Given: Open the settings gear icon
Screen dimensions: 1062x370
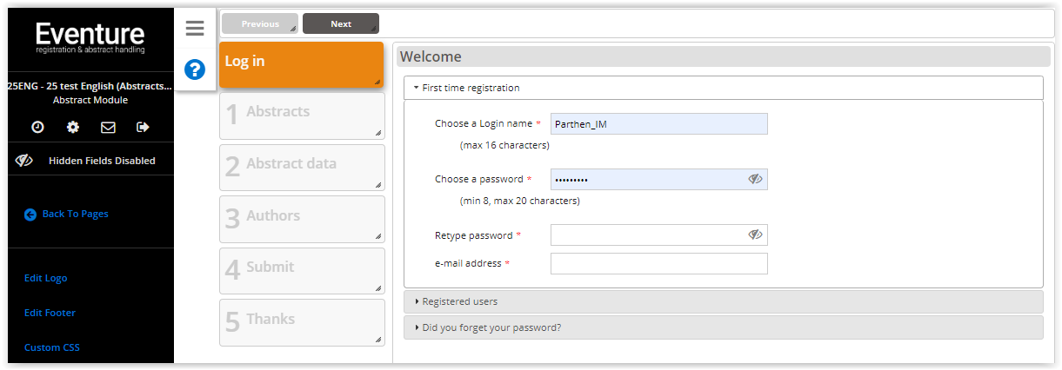Looking at the screenshot, I should (73, 127).
